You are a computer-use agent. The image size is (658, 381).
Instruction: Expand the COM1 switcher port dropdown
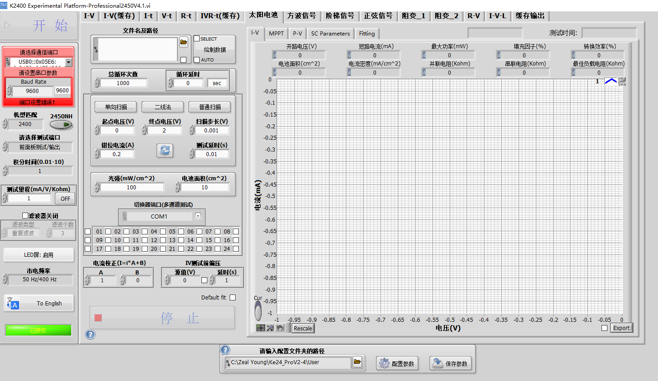198,216
